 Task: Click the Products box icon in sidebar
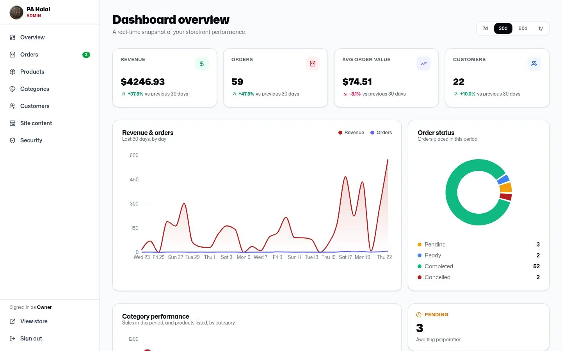pos(12,72)
